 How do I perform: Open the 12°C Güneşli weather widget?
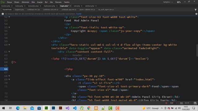pyautogui.click(x=150, y=108)
